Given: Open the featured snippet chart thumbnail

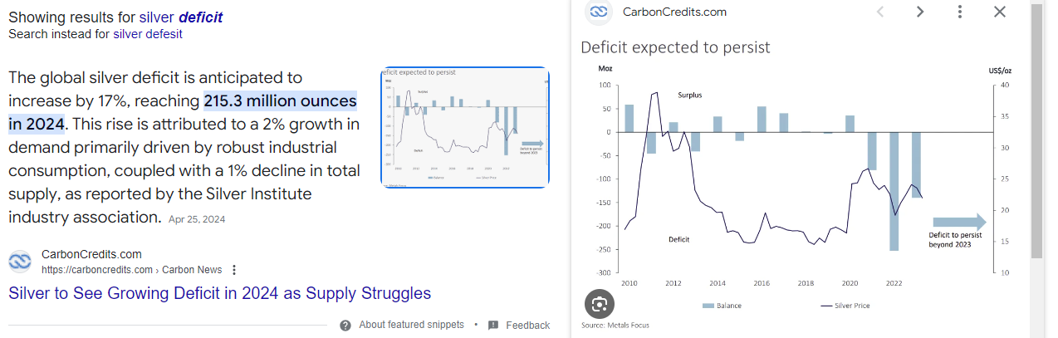Looking at the screenshot, I should click(465, 127).
